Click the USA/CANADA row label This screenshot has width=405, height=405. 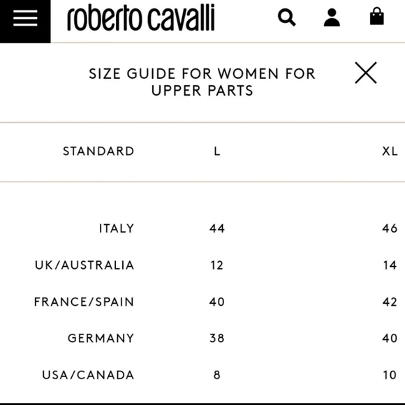pyautogui.click(x=89, y=375)
